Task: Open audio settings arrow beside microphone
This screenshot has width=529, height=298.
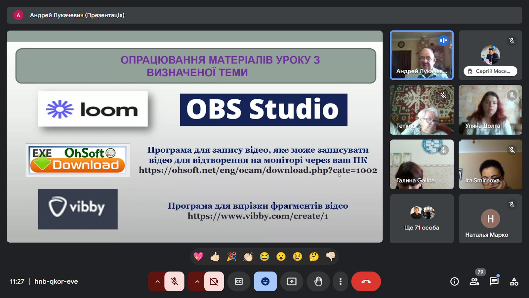Action: pyautogui.click(x=157, y=281)
